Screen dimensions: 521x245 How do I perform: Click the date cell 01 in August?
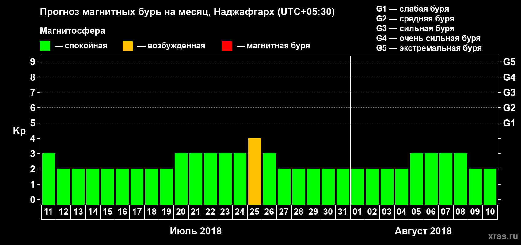[x=357, y=212]
